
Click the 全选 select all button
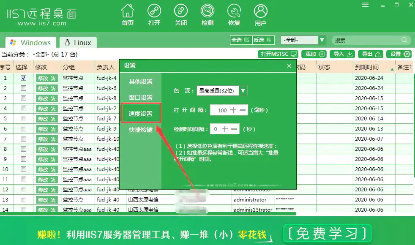(x=240, y=40)
